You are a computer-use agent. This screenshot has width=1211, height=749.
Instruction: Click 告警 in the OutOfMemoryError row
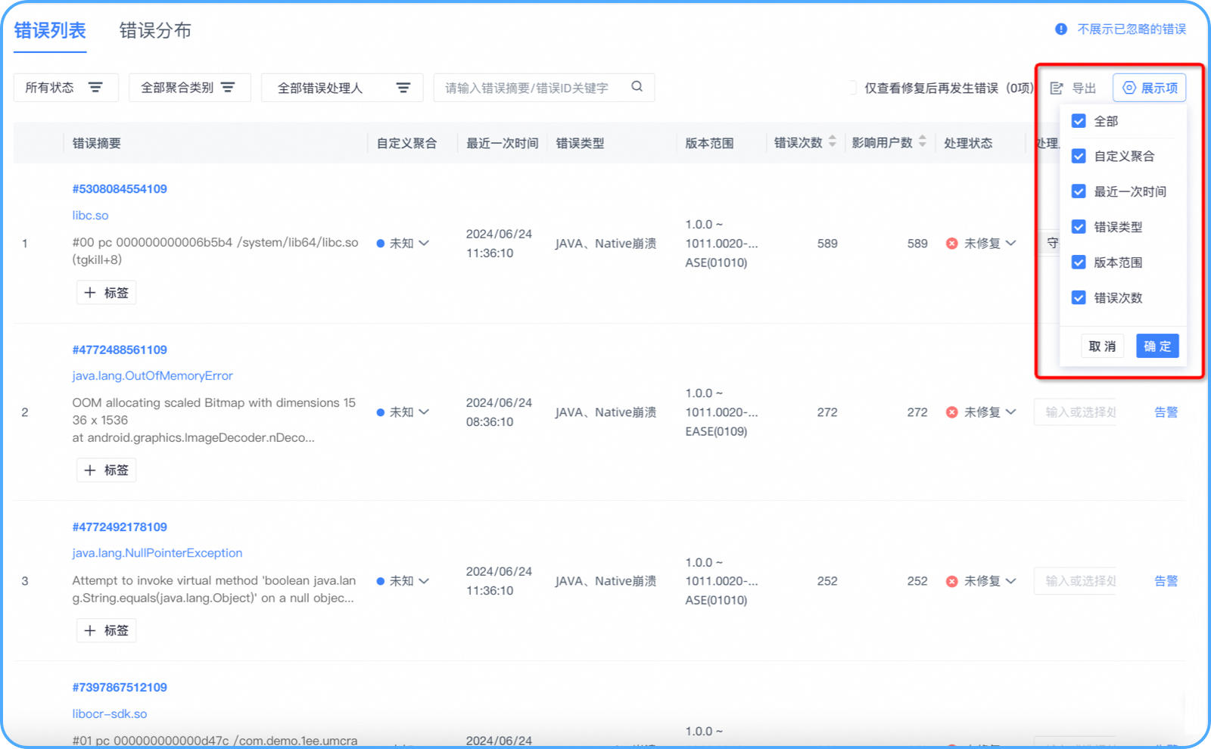(x=1166, y=412)
